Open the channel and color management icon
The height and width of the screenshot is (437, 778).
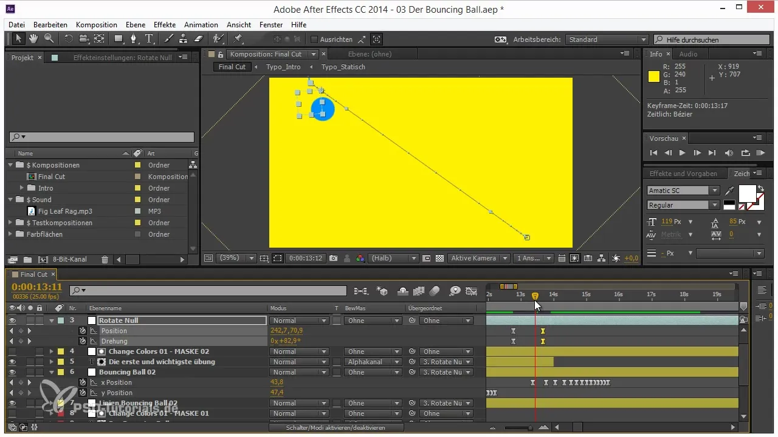(360, 258)
